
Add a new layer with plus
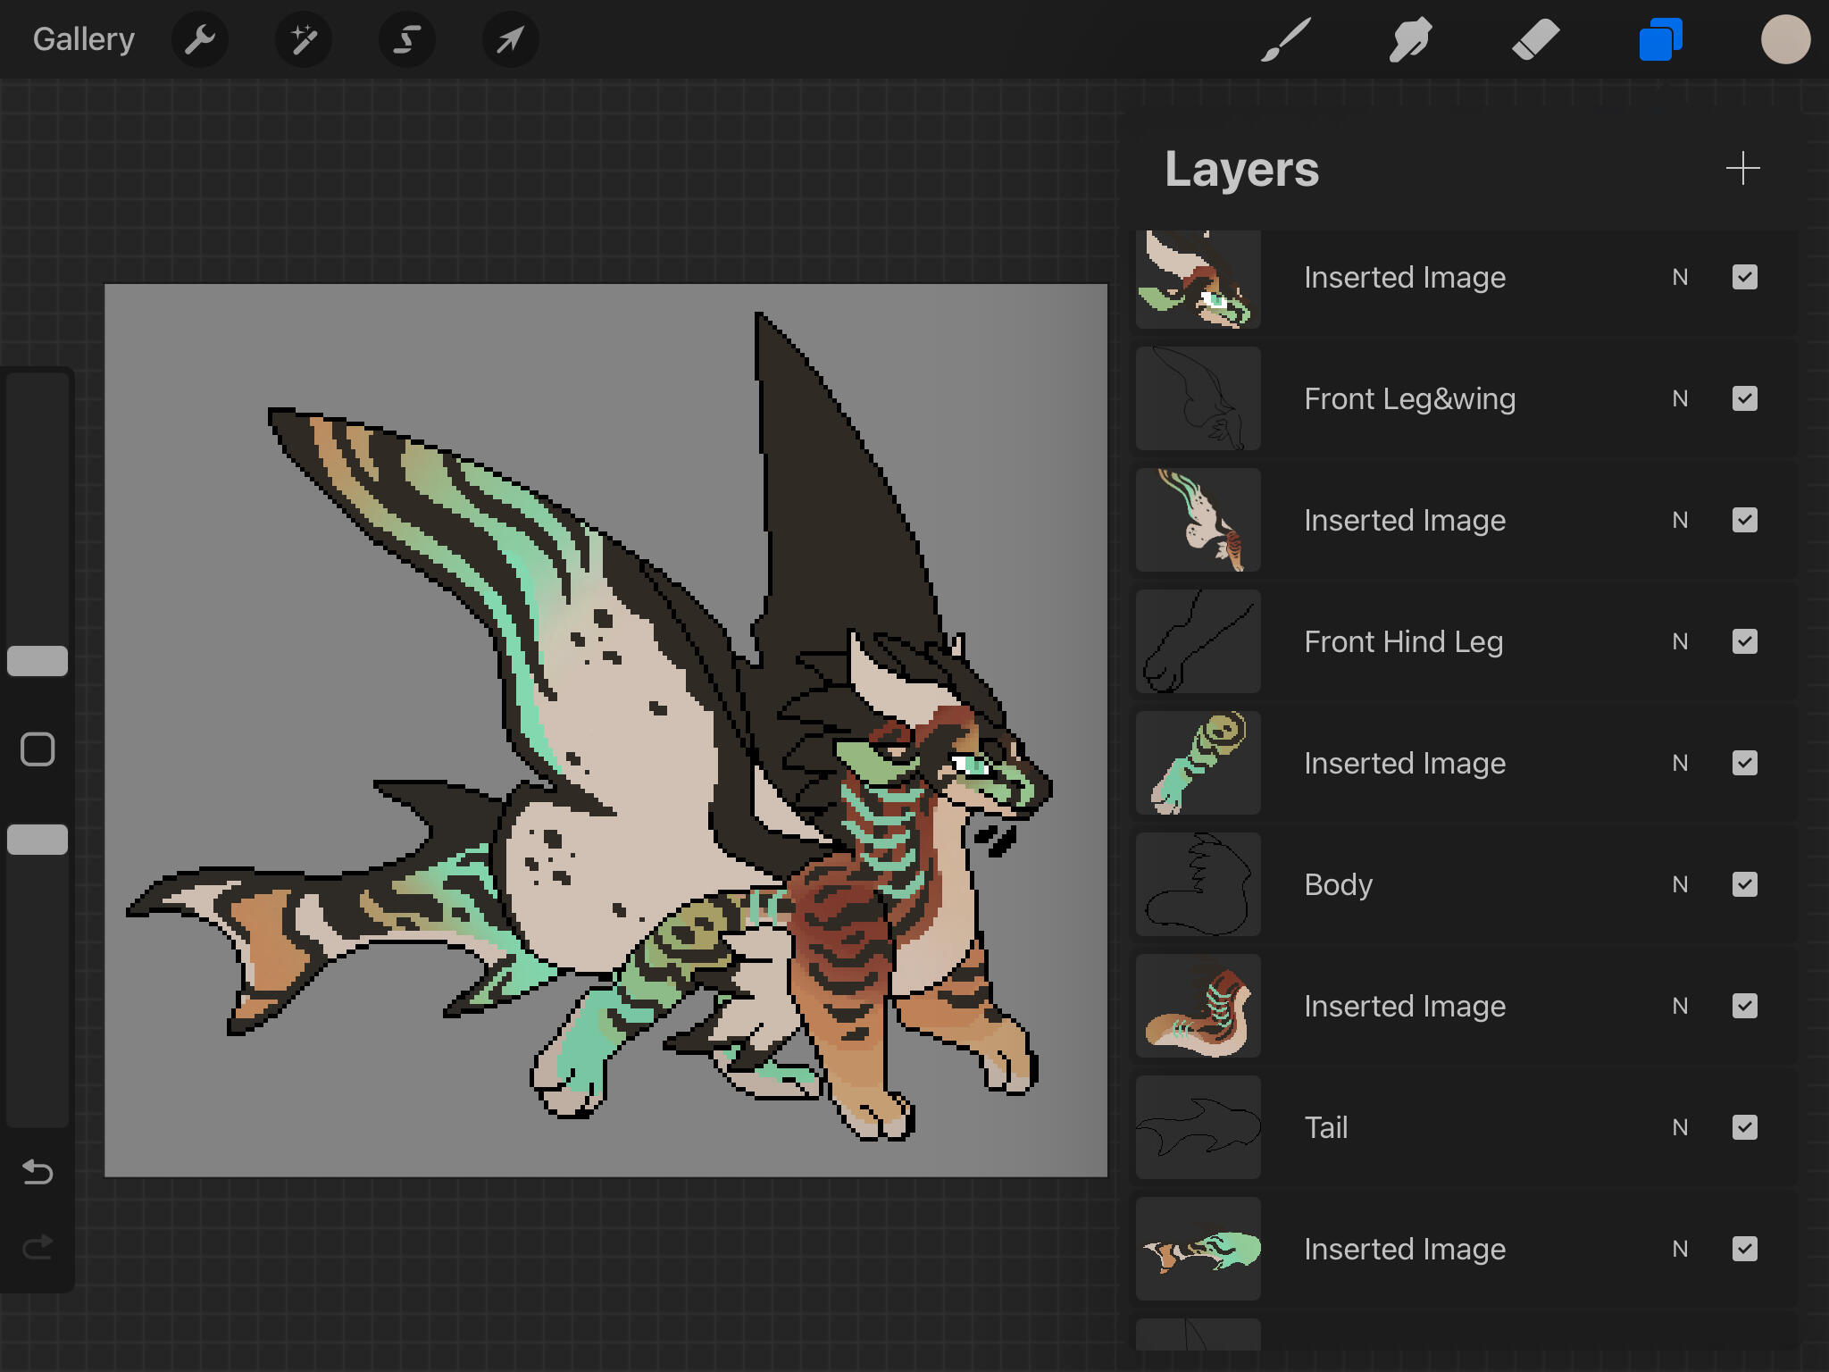pyautogui.click(x=1742, y=168)
